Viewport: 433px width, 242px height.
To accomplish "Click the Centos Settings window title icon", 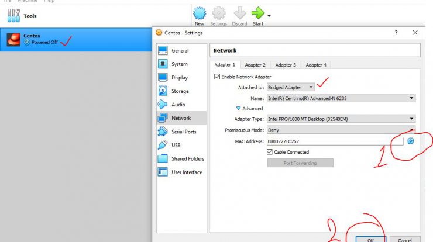I will pyautogui.click(x=159, y=33).
